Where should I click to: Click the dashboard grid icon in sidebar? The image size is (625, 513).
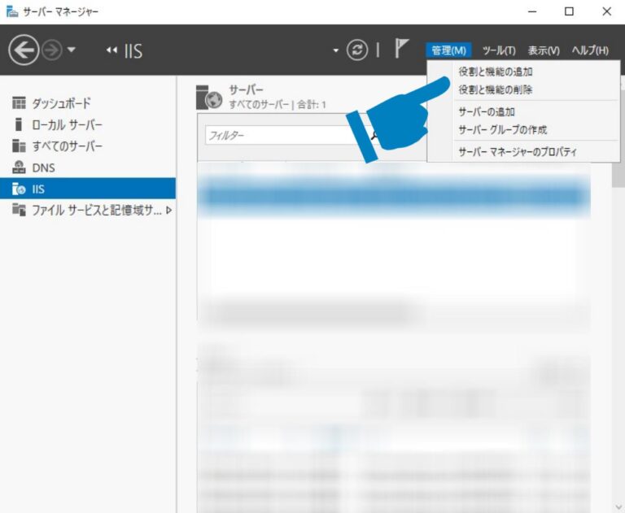(19, 102)
